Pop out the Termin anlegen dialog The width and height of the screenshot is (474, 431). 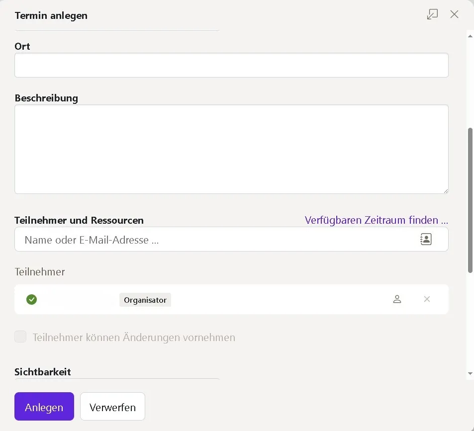point(432,14)
